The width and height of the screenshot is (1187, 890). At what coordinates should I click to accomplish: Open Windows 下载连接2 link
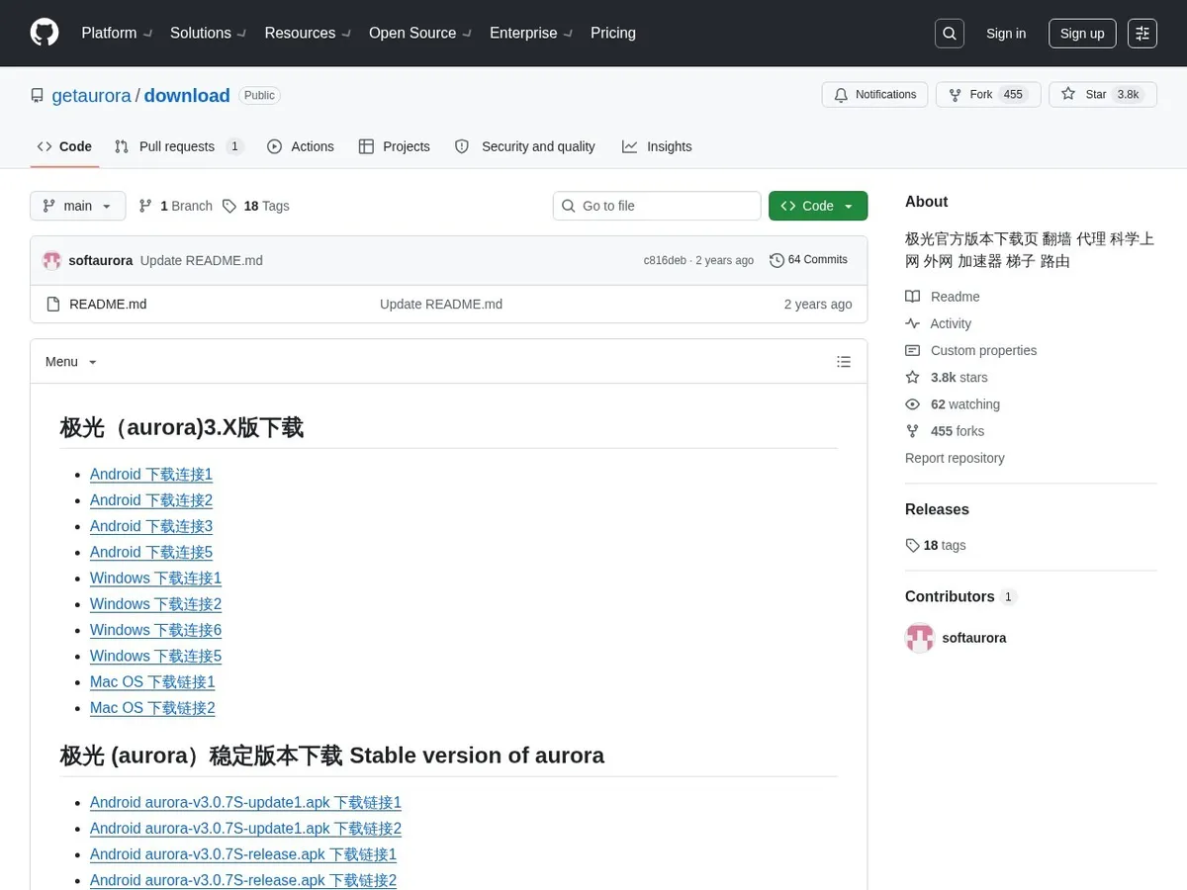pyautogui.click(x=155, y=604)
